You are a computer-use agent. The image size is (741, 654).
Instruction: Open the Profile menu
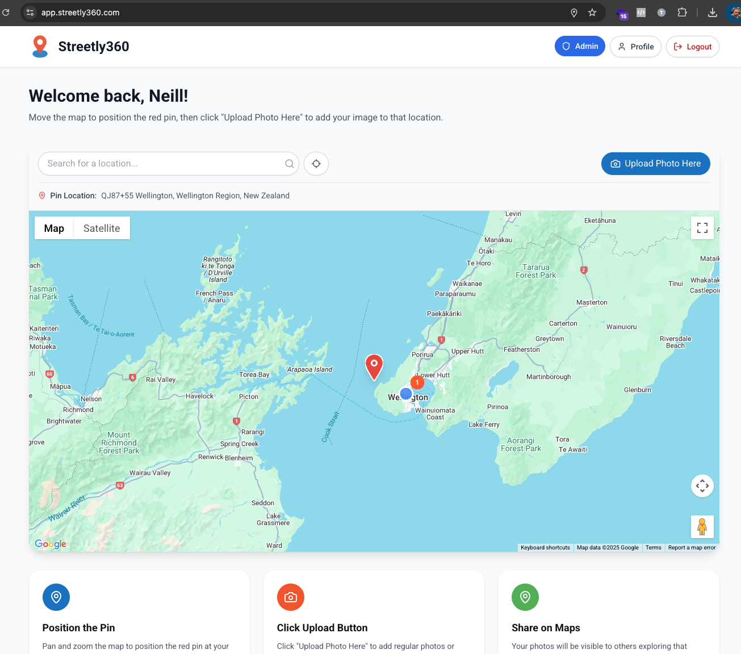coord(635,47)
